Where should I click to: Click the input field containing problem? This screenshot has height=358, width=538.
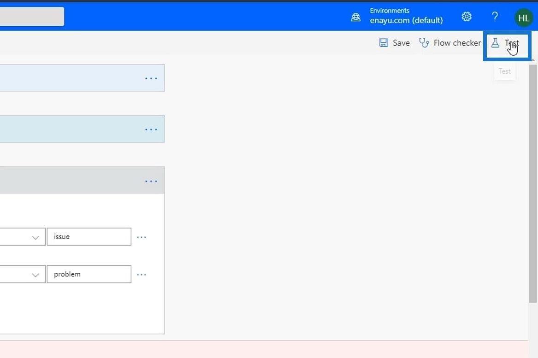pos(89,274)
